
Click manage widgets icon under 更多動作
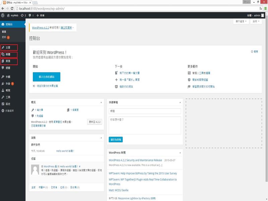(189, 73)
